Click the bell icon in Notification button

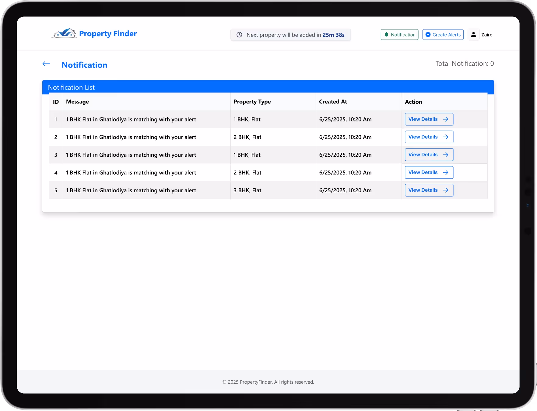tap(386, 35)
